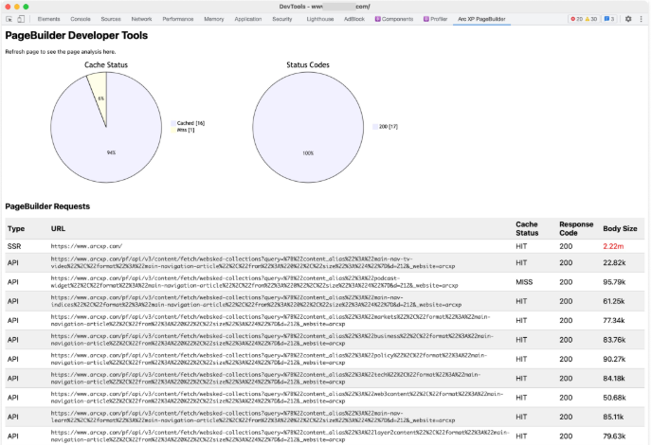Click the 50.68k body size cell
The image size is (651, 445).
[x=614, y=398]
